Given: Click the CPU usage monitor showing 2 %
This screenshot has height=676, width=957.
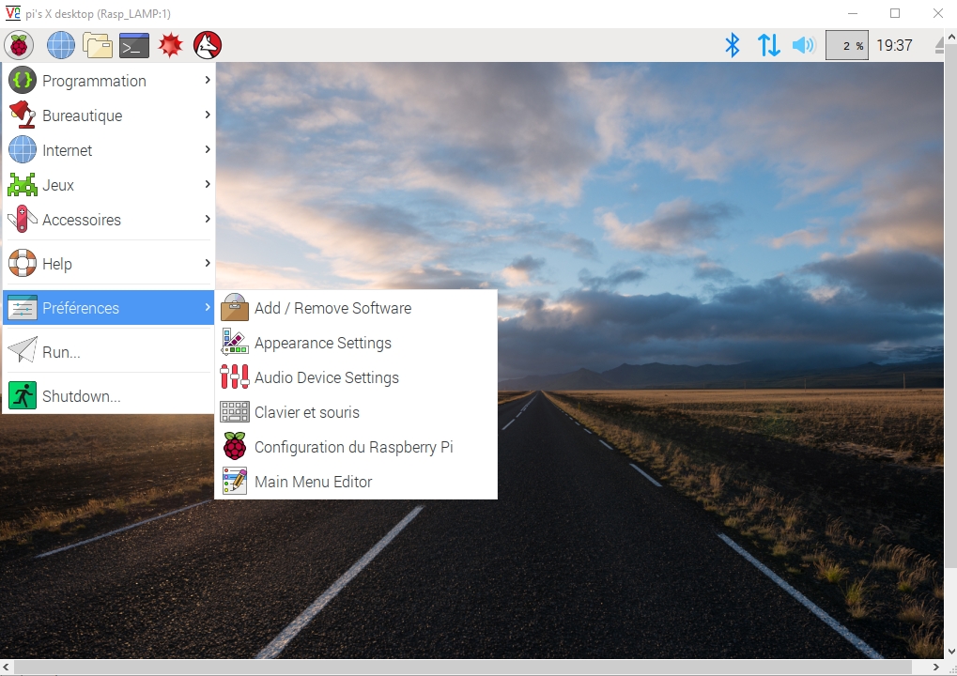Looking at the screenshot, I should 846,45.
